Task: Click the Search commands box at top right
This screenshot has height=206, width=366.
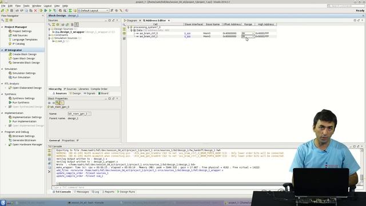Action: click(345, 6)
